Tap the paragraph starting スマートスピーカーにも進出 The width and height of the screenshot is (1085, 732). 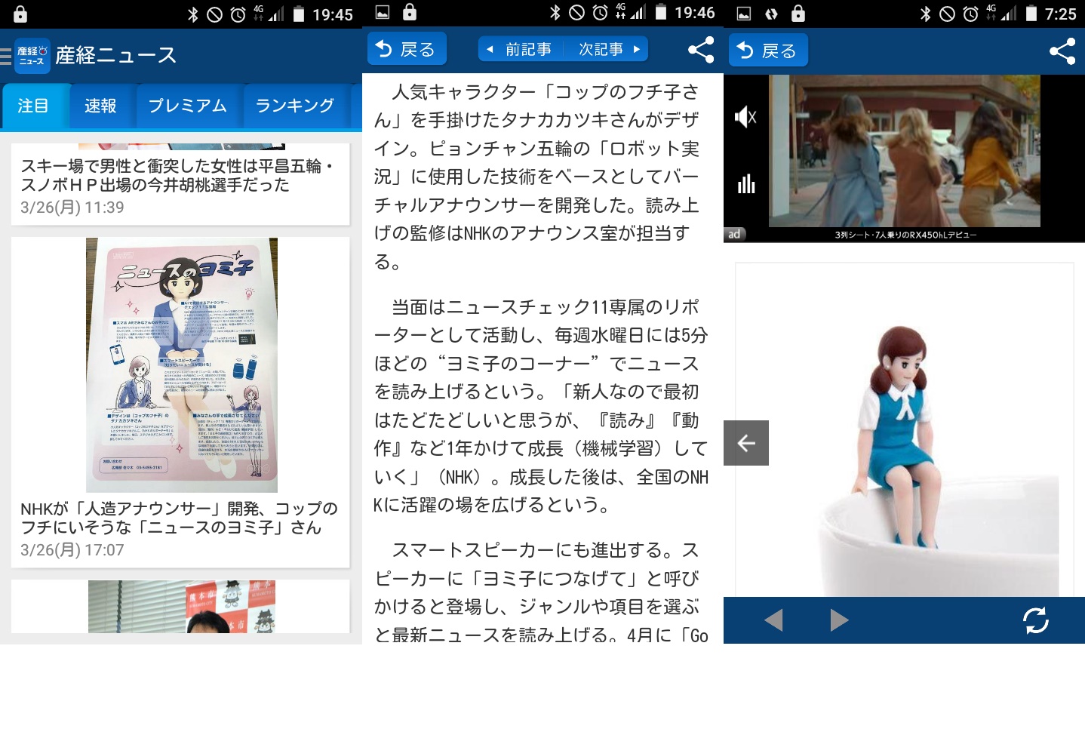(x=541, y=592)
